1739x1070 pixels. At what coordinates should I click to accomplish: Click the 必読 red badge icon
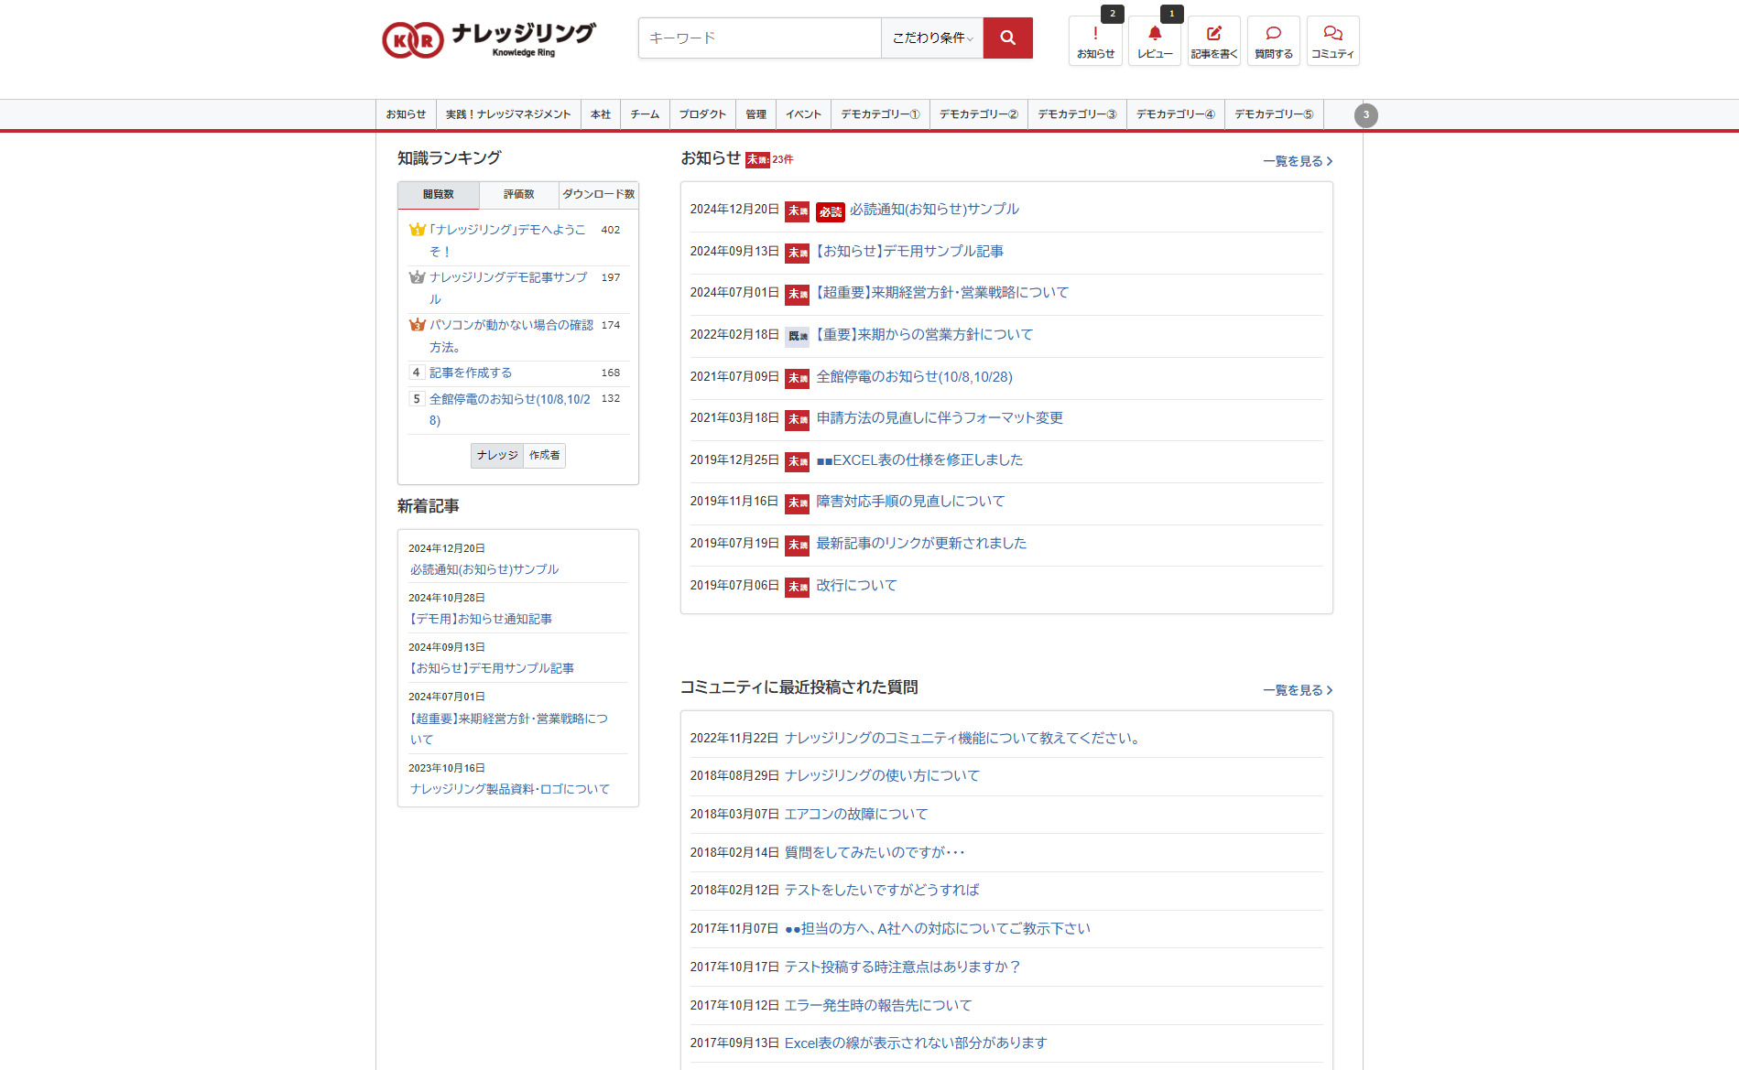click(831, 211)
